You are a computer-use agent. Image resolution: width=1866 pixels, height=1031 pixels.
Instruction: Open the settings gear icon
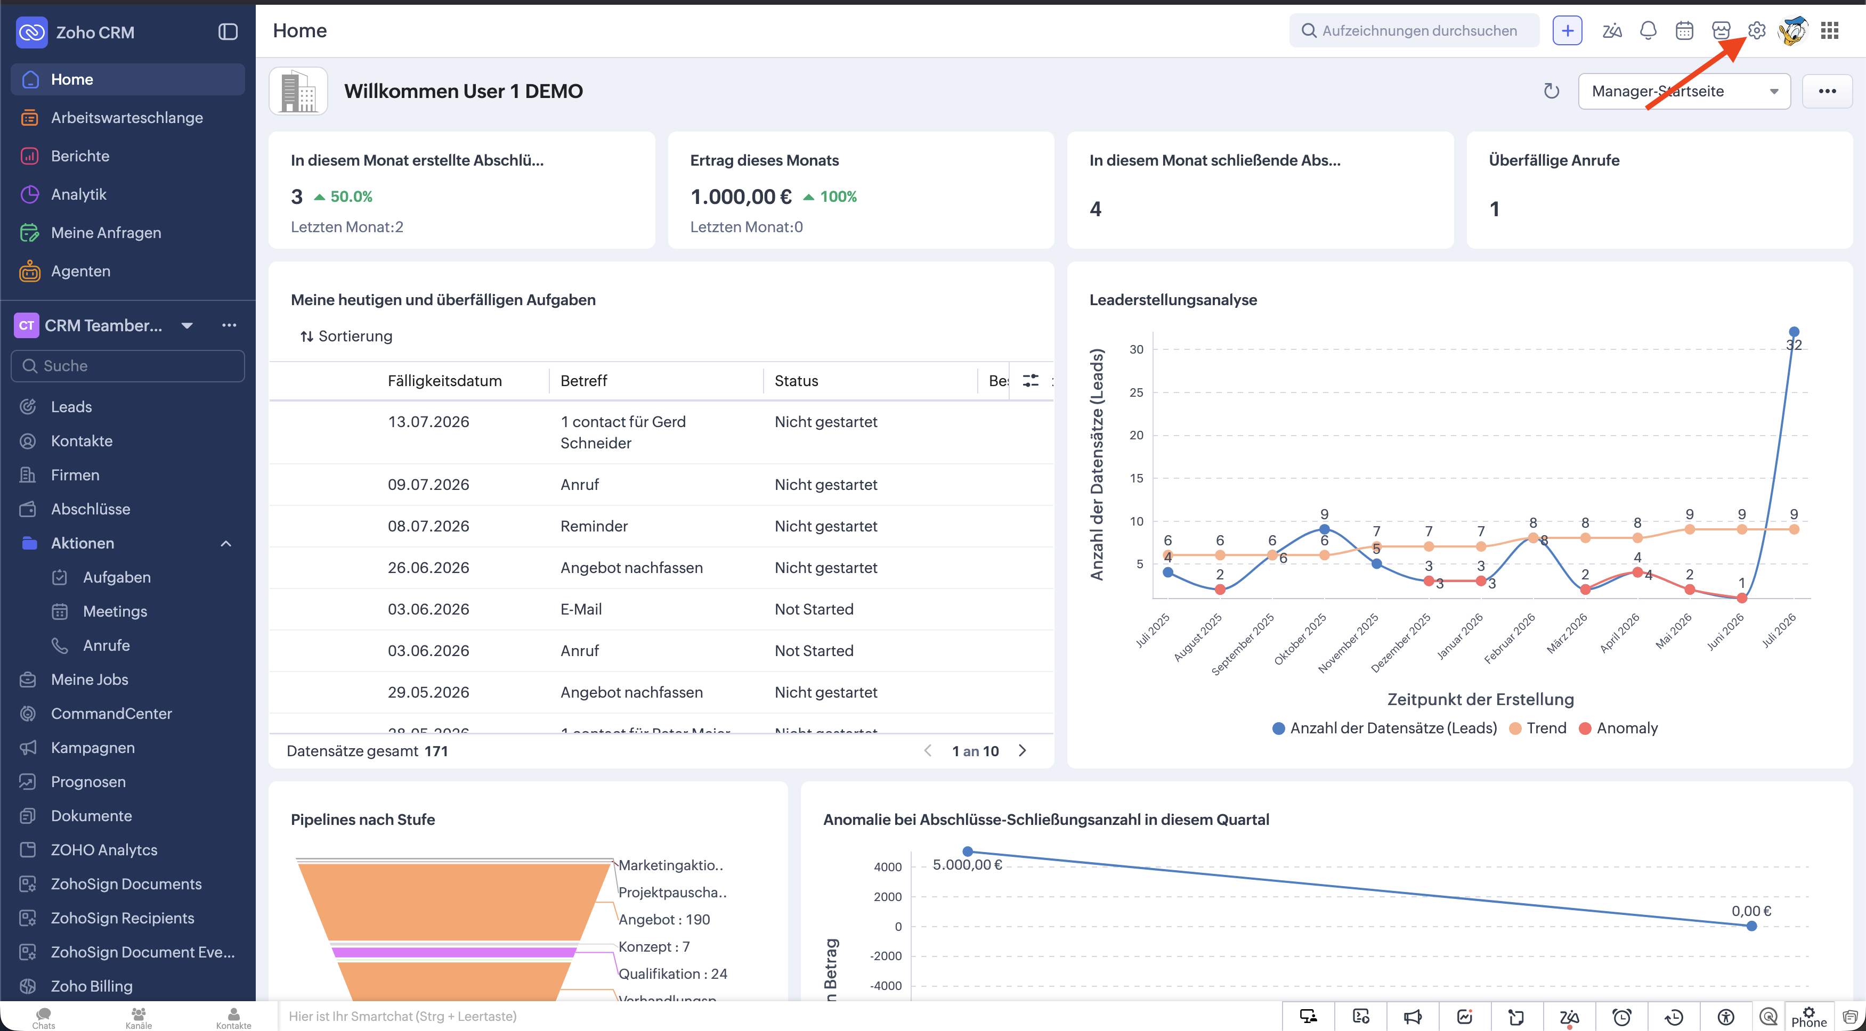pyautogui.click(x=1757, y=30)
